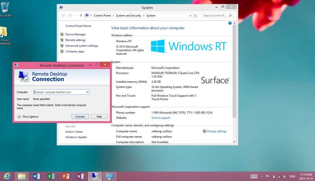Image resolution: width=315 pixels, height=181 pixels.
Task: Select the Windows RT edition text
Action: [124, 41]
